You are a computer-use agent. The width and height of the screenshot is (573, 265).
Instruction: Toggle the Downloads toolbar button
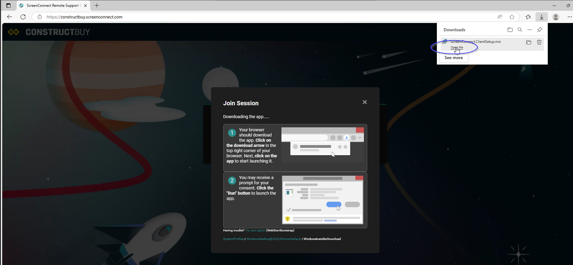click(x=542, y=17)
